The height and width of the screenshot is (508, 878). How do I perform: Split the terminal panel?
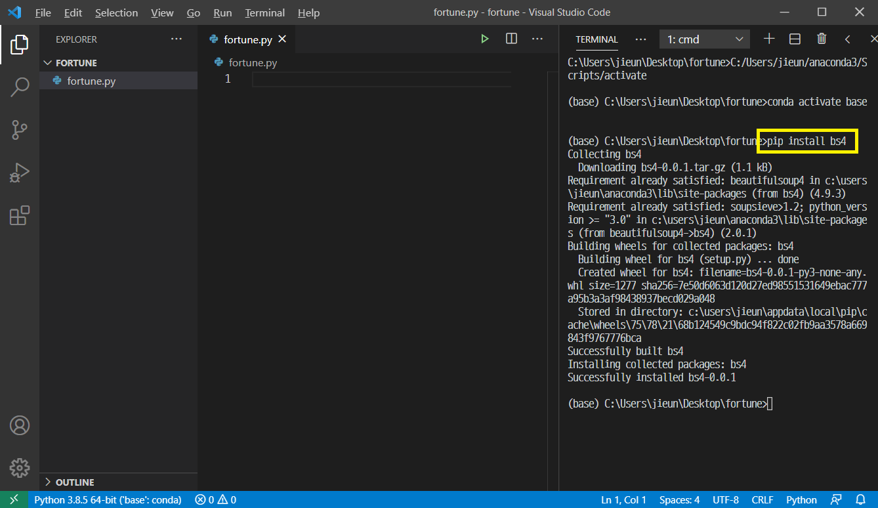pos(795,39)
